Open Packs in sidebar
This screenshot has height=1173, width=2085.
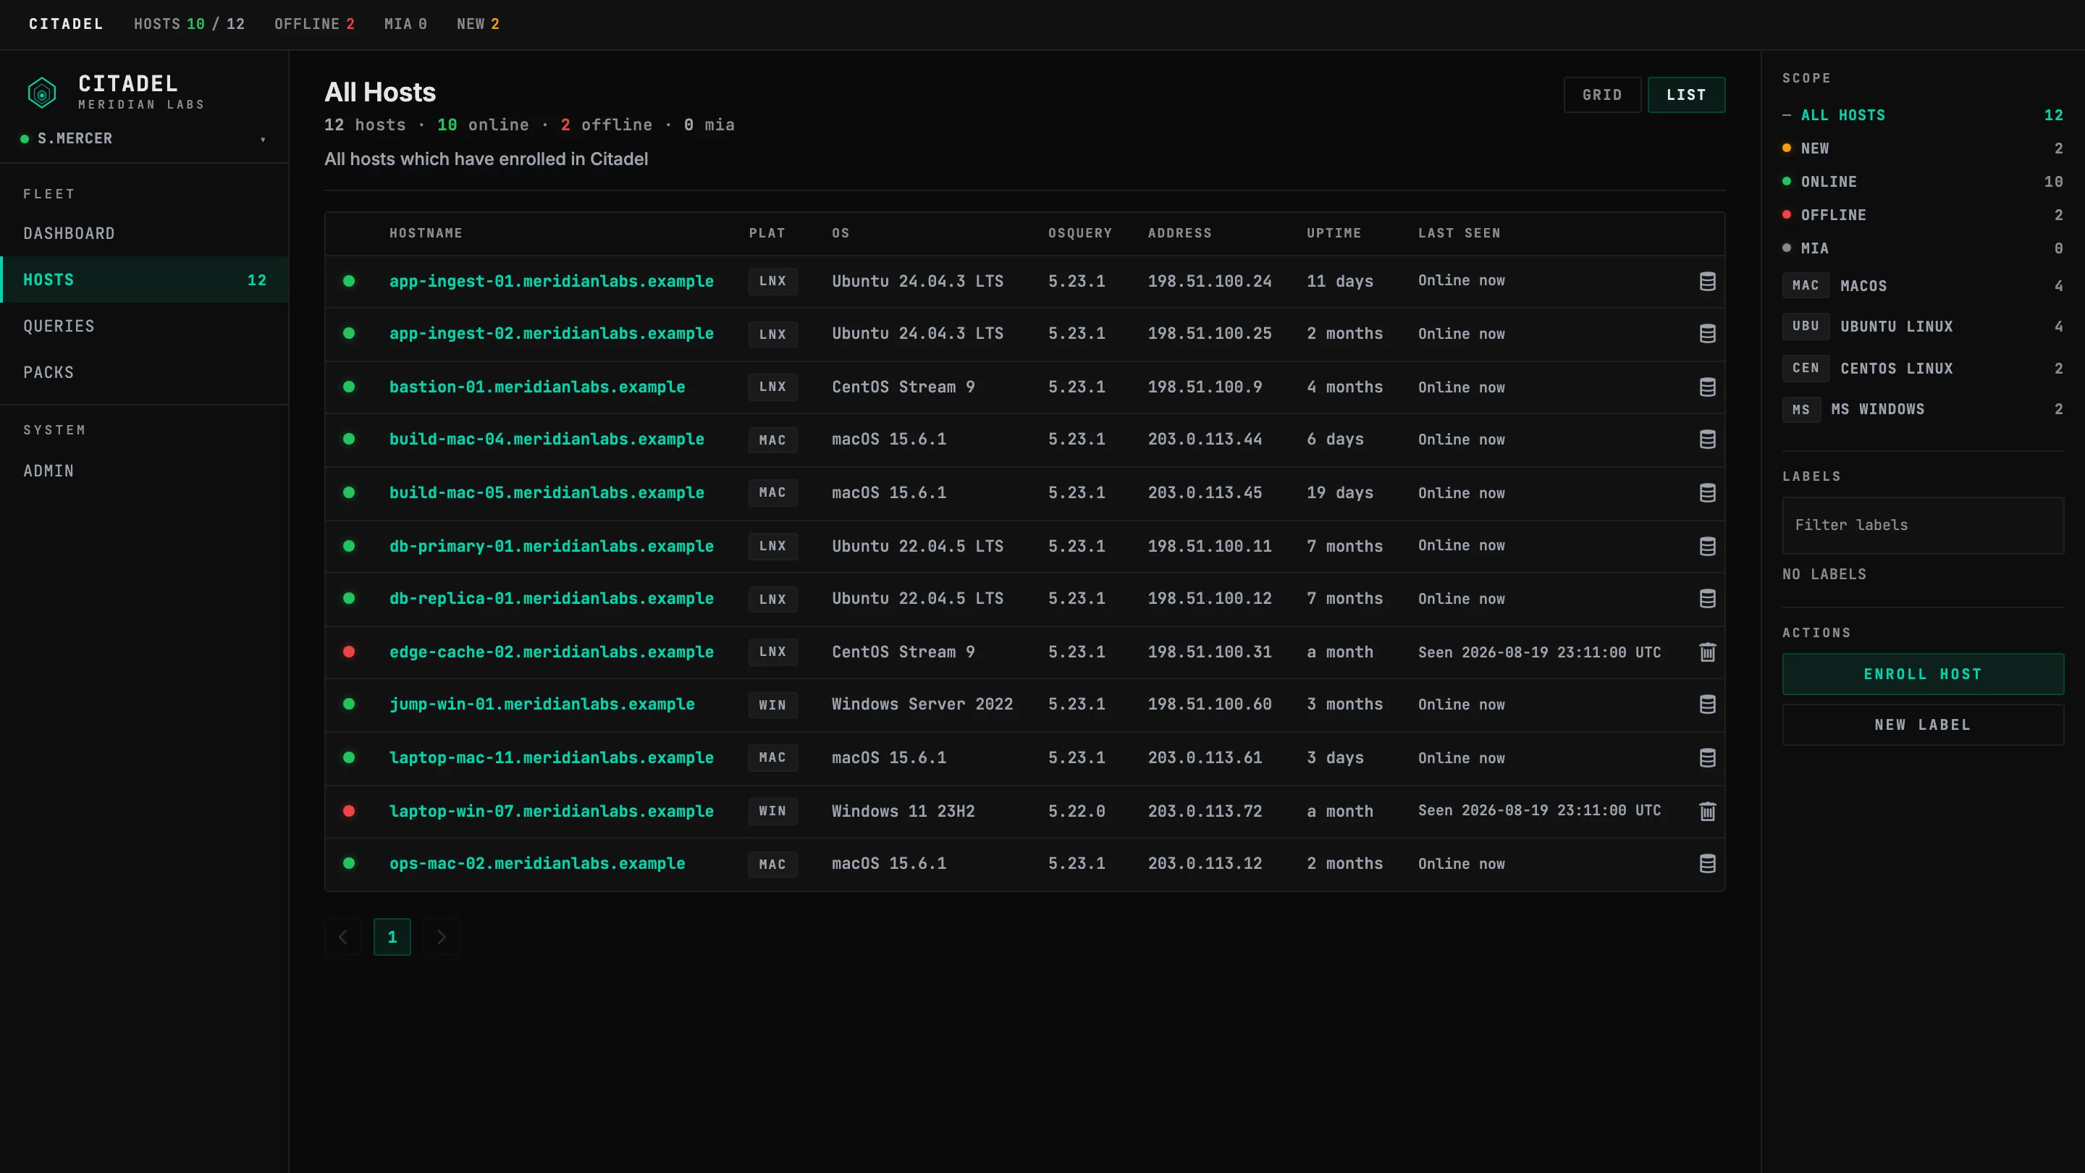coord(144,372)
